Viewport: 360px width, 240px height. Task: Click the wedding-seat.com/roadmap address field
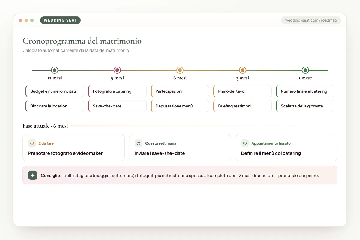311,20
